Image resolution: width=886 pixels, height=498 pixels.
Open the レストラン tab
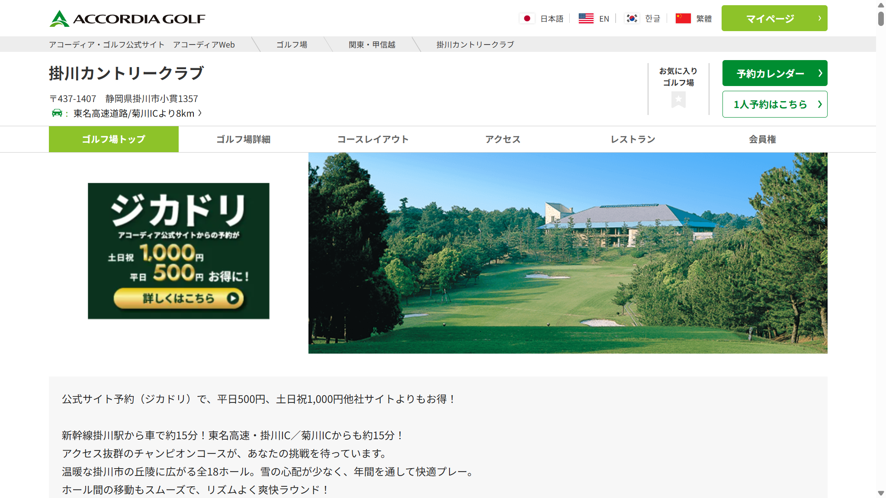pos(633,139)
